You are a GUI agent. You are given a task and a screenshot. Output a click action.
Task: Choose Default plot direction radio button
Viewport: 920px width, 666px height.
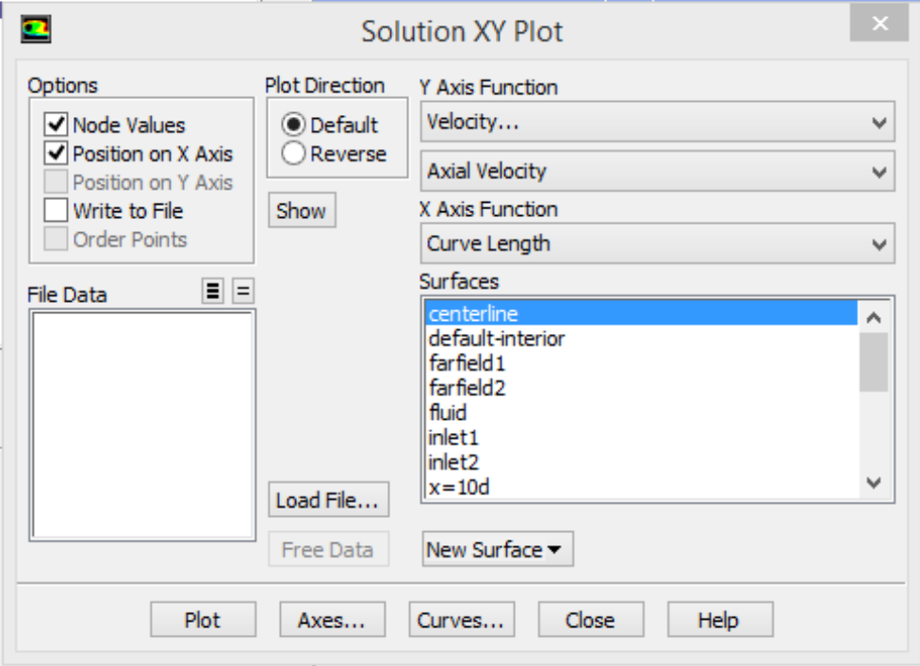[x=293, y=125]
